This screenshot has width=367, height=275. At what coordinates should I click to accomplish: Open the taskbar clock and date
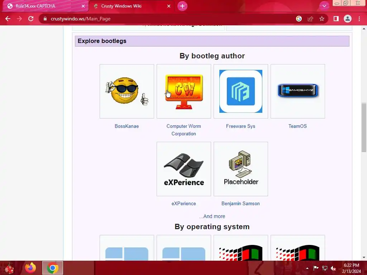[351, 268]
